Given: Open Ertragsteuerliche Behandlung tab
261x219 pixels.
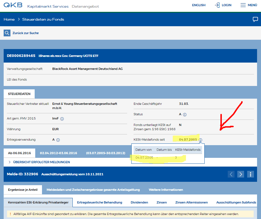Looking at the screenshot, I should pos(99,202).
